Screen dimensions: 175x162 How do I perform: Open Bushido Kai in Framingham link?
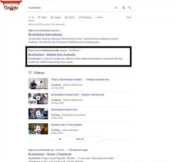(66, 125)
